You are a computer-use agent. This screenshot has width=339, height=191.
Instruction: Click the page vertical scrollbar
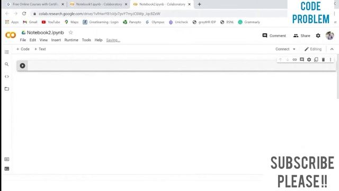click(338, 76)
